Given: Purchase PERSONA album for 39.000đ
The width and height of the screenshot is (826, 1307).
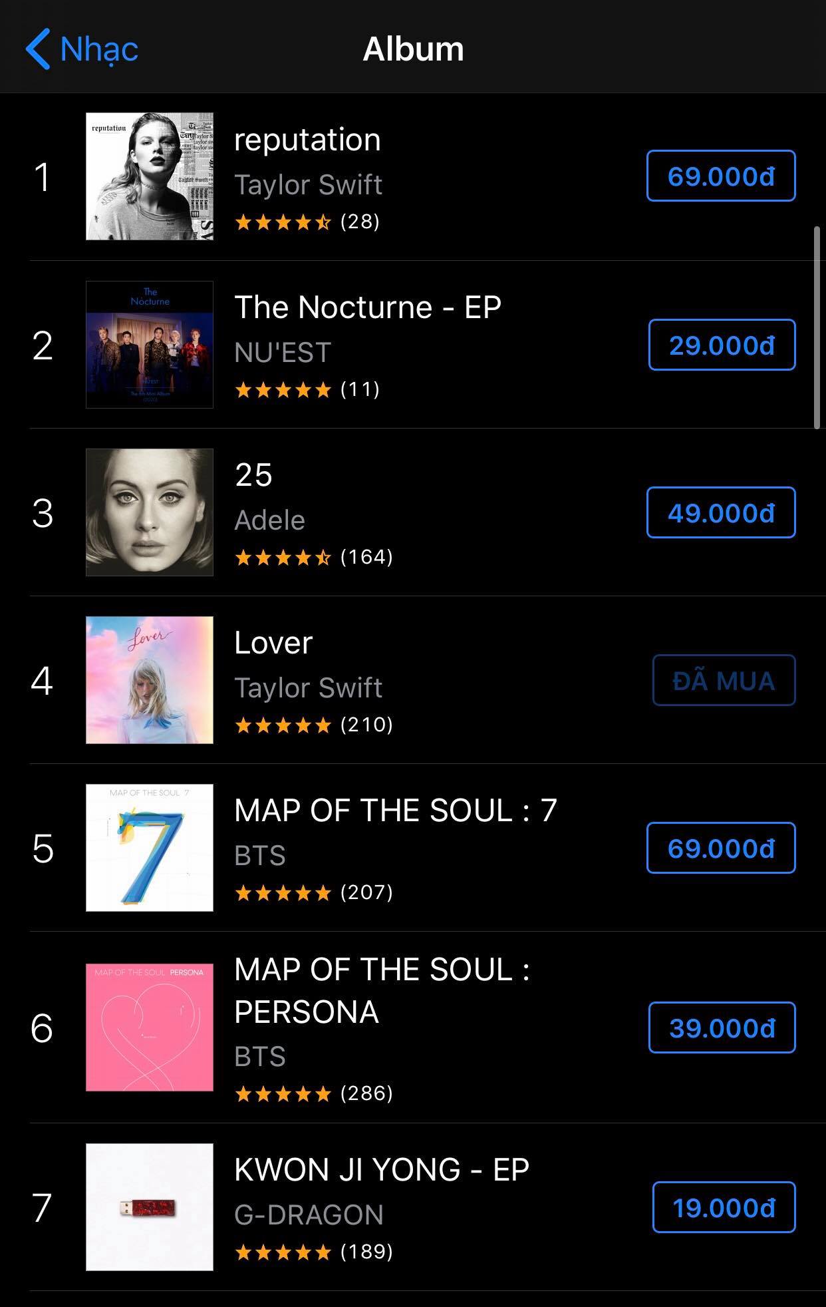Looking at the screenshot, I should tap(722, 1027).
